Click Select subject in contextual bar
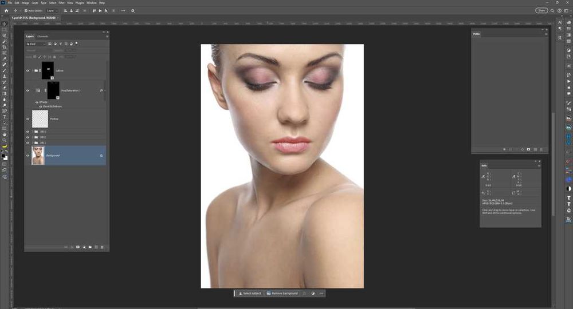The image size is (573, 309). click(x=250, y=294)
